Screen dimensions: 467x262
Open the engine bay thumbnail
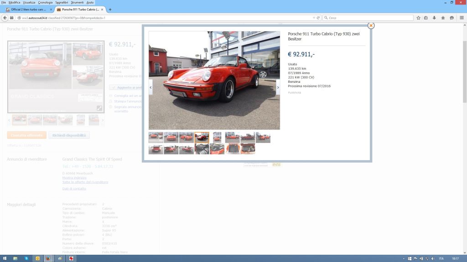point(248,149)
